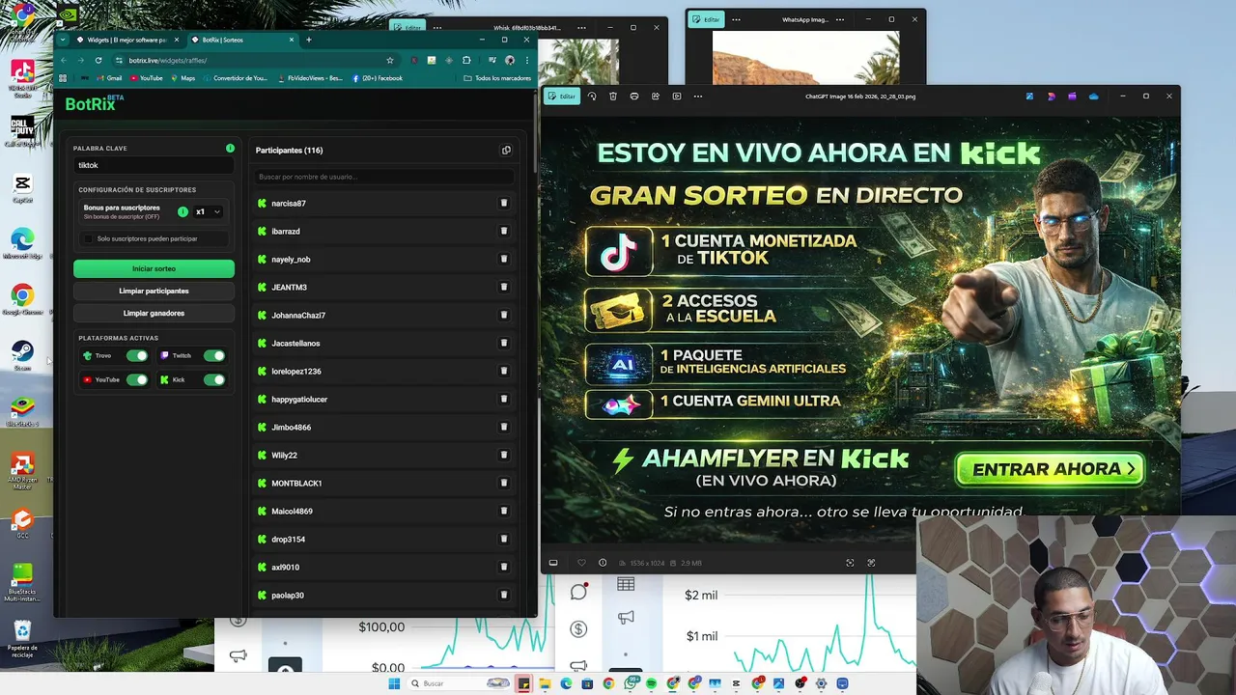
Task: Remove Wiily22 from the raffle list
Action: click(x=503, y=455)
